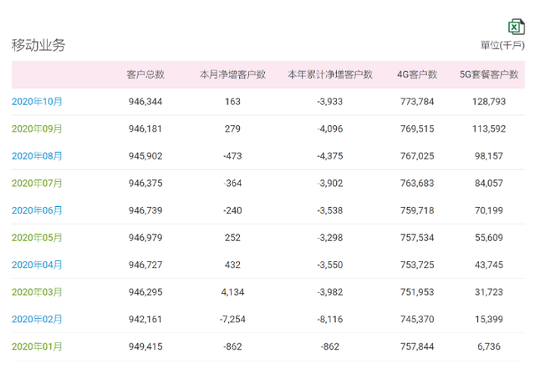Open the 2020年09月 link

click(x=37, y=129)
